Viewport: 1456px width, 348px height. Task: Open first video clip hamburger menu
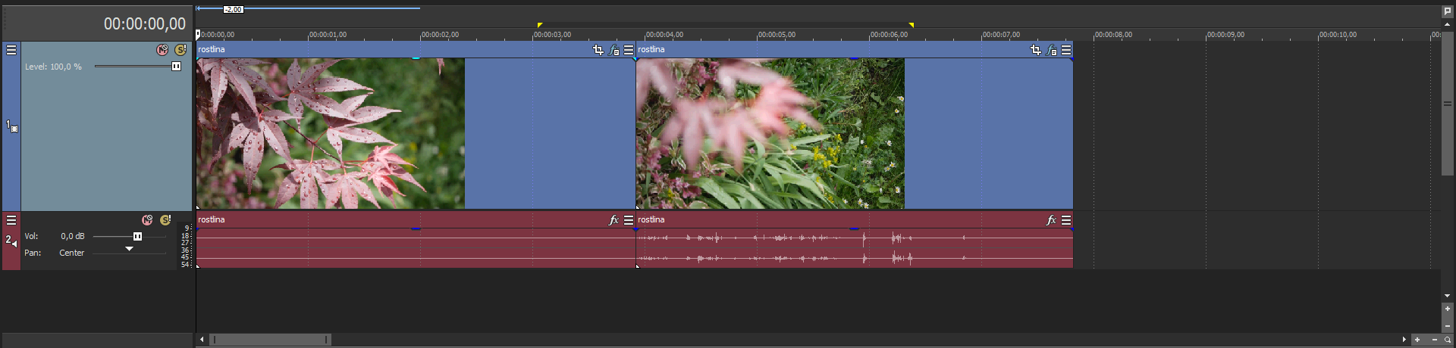(629, 50)
